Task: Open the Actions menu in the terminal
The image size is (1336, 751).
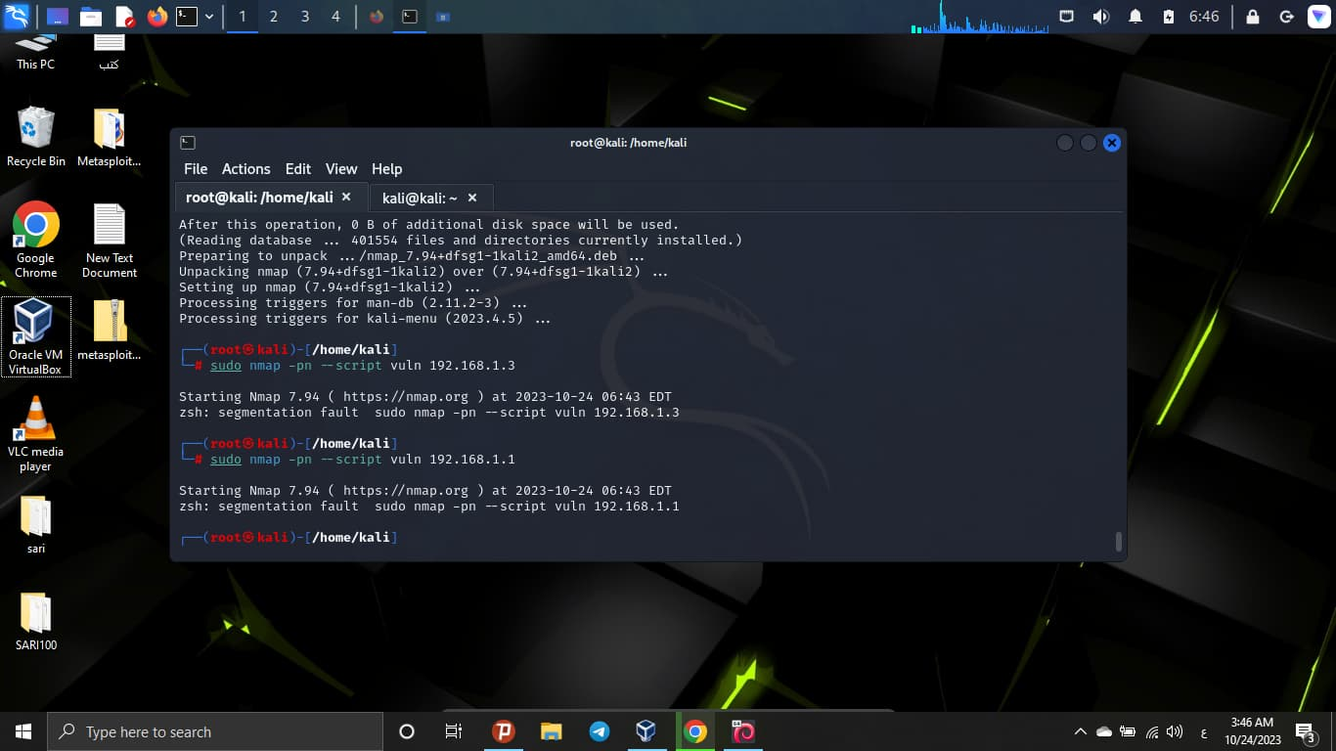Action: coord(245,169)
